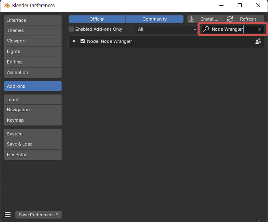Click the Node Wrangler search field
The height and width of the screenshot is (222, 268).
233,29
